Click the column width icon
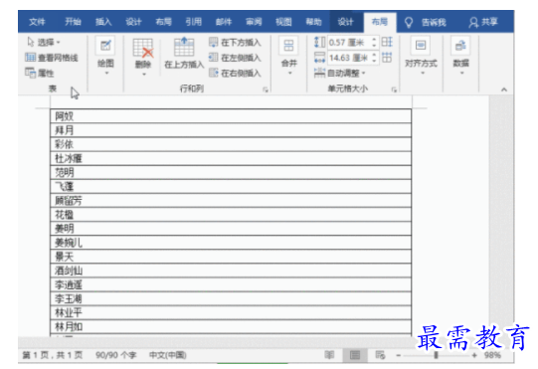This screenshot has width=538, height=369. [319, 58]
